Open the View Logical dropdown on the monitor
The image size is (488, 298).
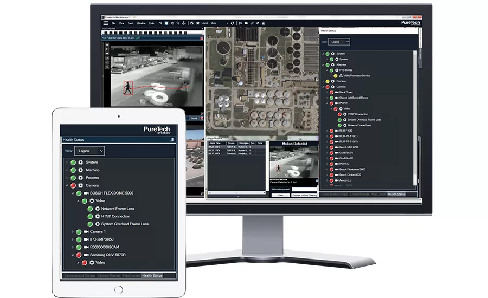tap(339, 42)
